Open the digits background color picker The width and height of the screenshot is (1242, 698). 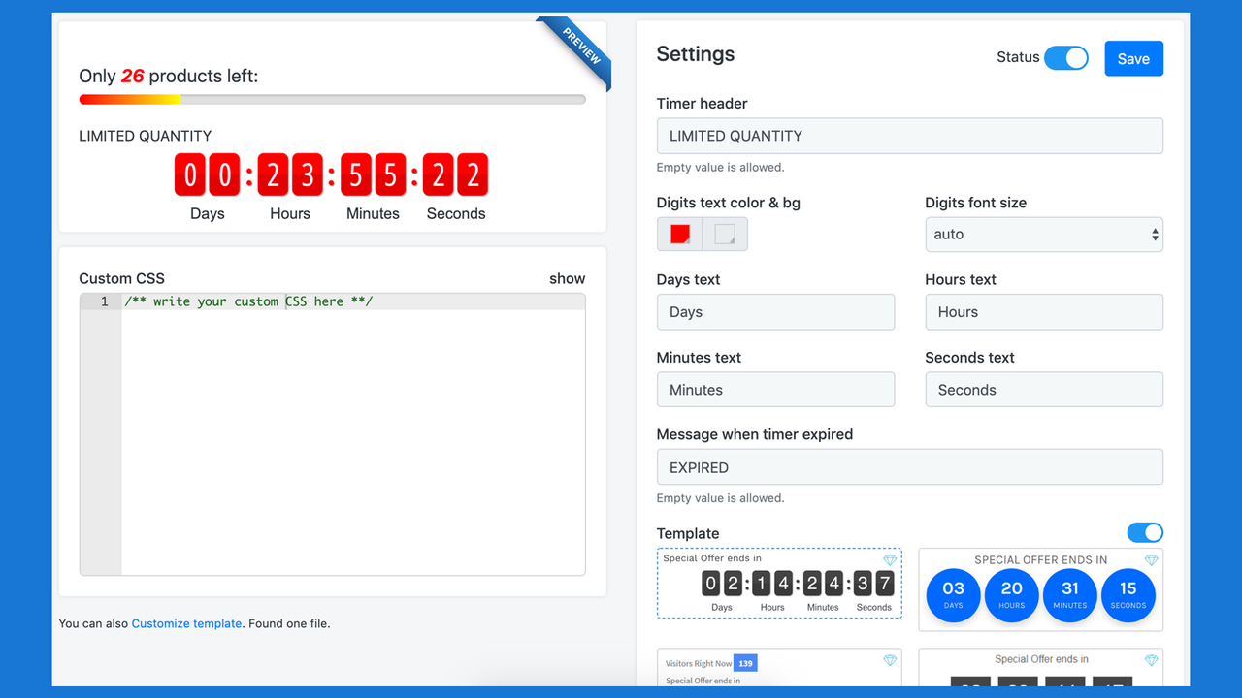click(724, 234)
